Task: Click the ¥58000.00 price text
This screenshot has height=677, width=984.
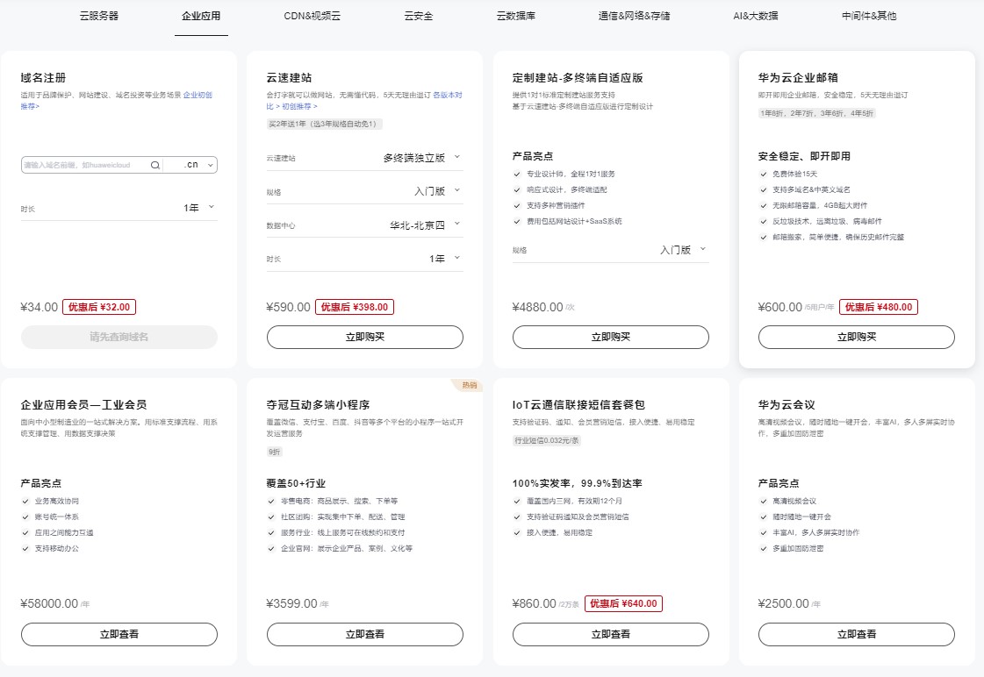Action: [x=49, y=603]
